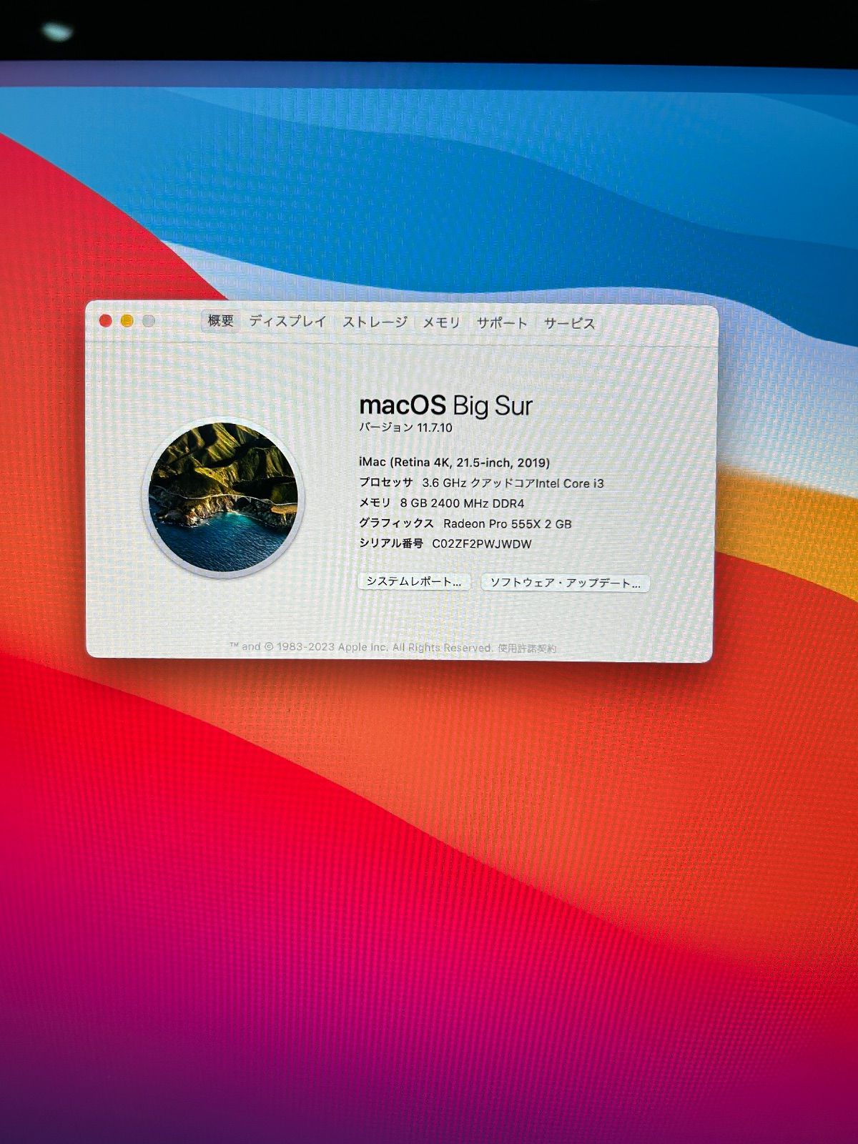Screen dimensions: 858x1144
Task: Click the macOS Big Sur landscape icon
Action: [x=223, y=496]
